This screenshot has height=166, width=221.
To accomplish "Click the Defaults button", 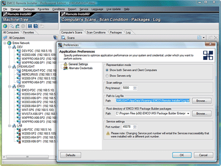I will tap(70, 155).
